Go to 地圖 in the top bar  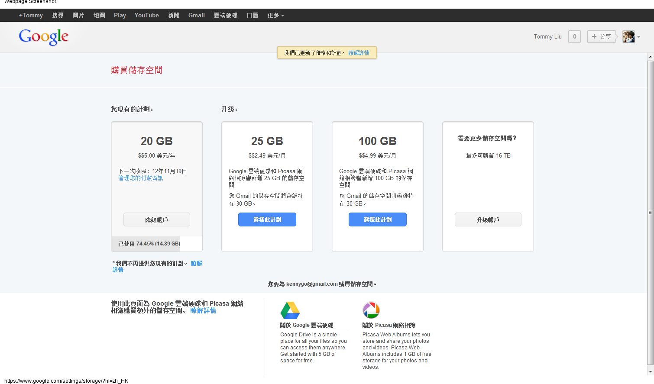click(x=99, y=15)
